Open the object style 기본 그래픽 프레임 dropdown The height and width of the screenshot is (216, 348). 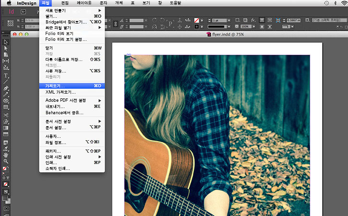tap(329, 20)
